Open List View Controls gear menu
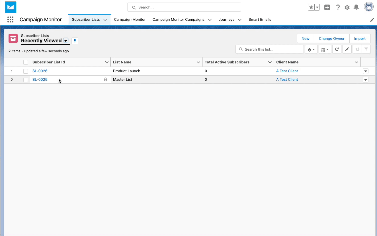Image resolution: width=377 pixels, height=236 pixels. [311, 49]
